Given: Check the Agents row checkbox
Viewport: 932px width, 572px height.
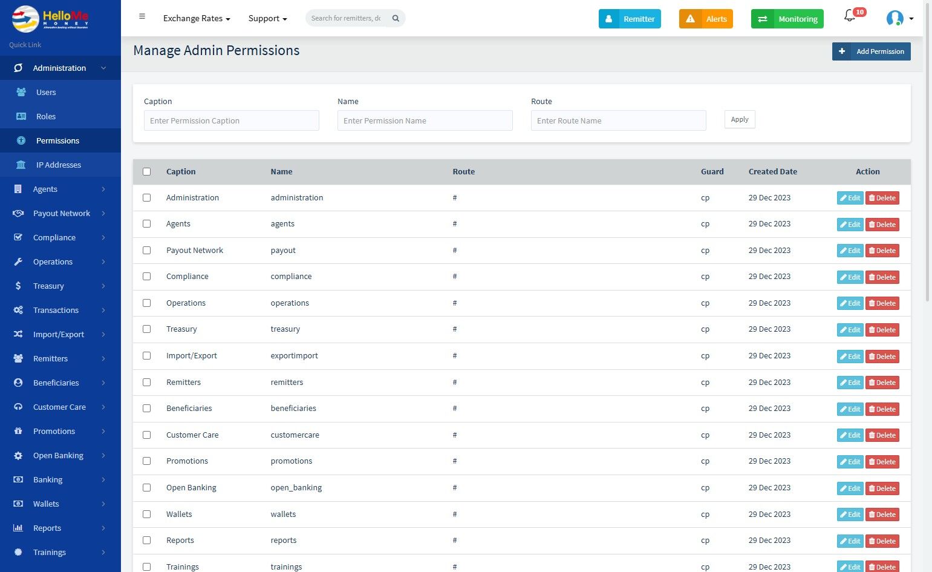Looking at the screenshot, I should click(146, 223).
